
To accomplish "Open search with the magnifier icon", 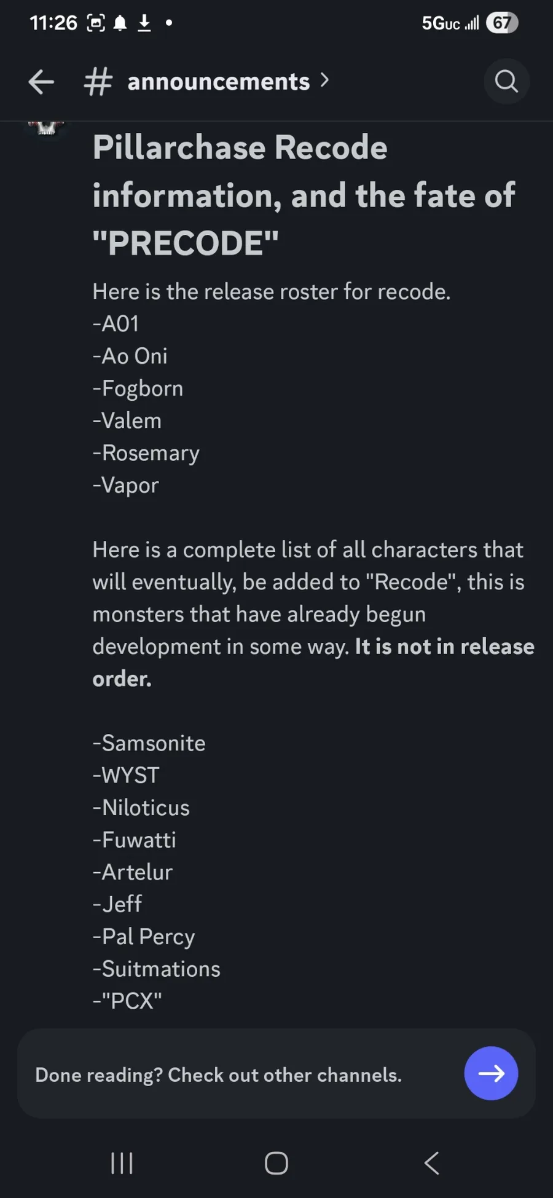I will [506, 81].
